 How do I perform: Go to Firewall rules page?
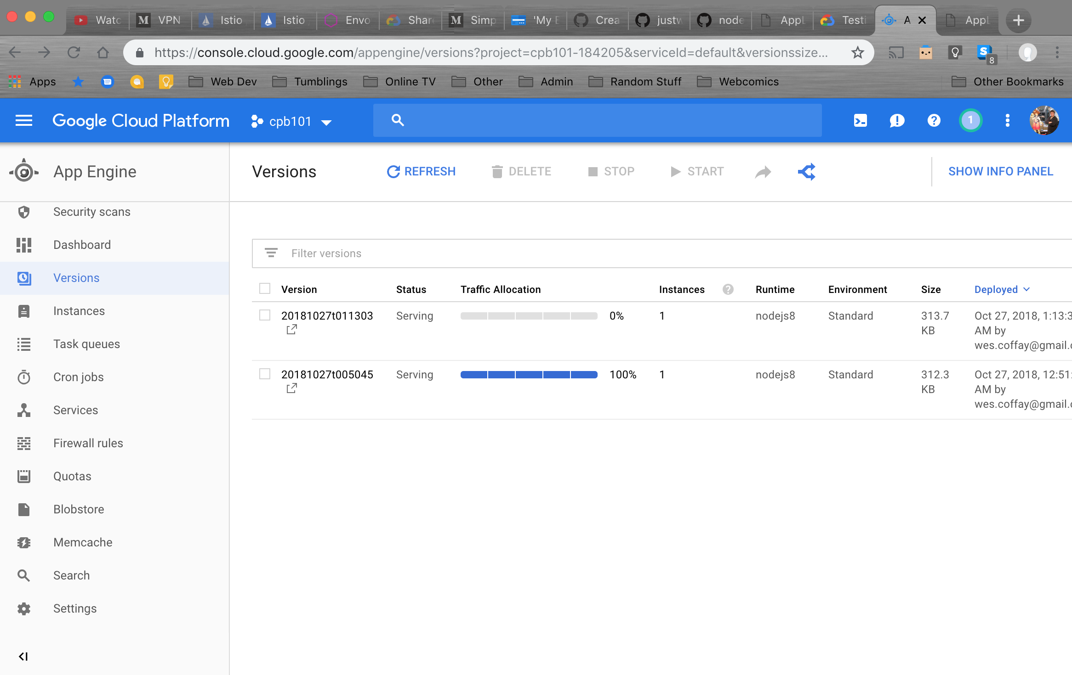coord(88,443)
